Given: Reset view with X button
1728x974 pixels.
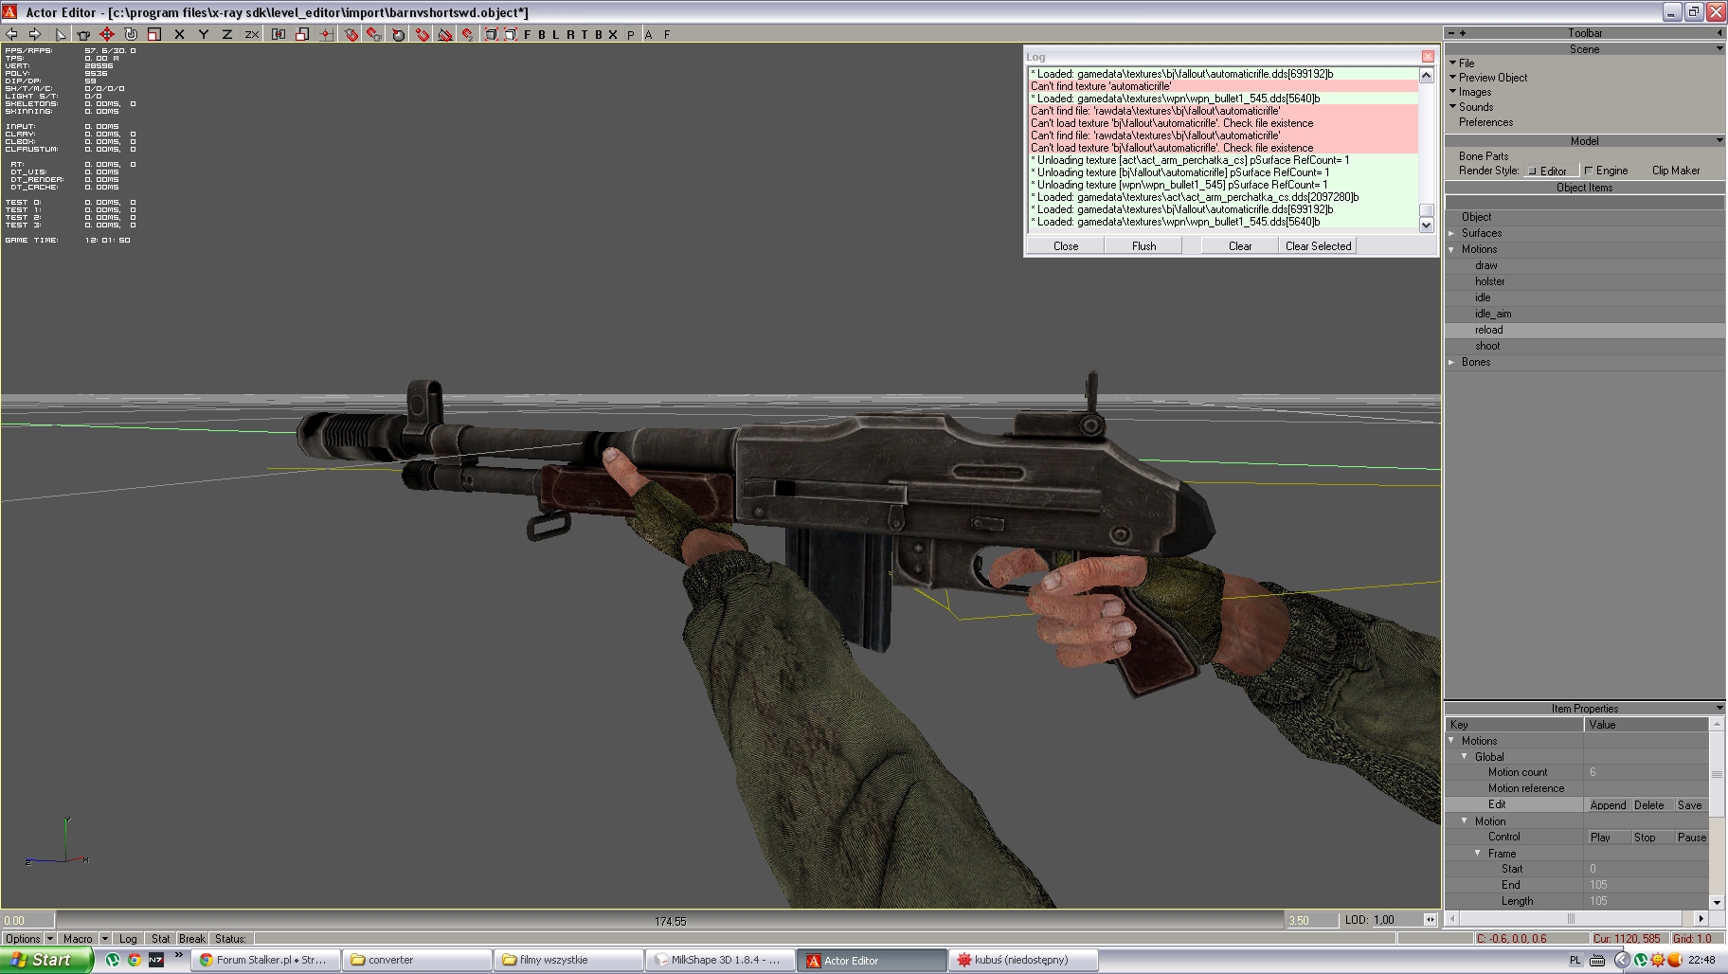Looking at the screenshot, I should [613, 34].
